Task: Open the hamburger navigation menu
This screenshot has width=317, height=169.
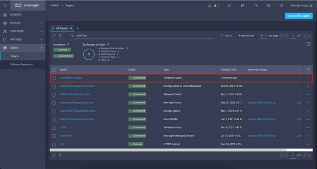Action: pos(5,5)
